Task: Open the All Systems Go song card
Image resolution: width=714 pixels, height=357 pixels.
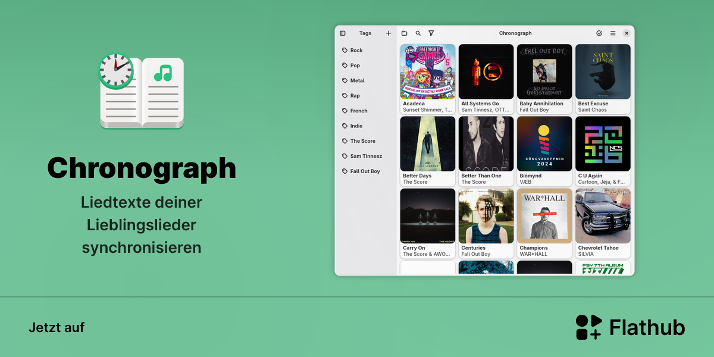Action: [x=486, y=79]
